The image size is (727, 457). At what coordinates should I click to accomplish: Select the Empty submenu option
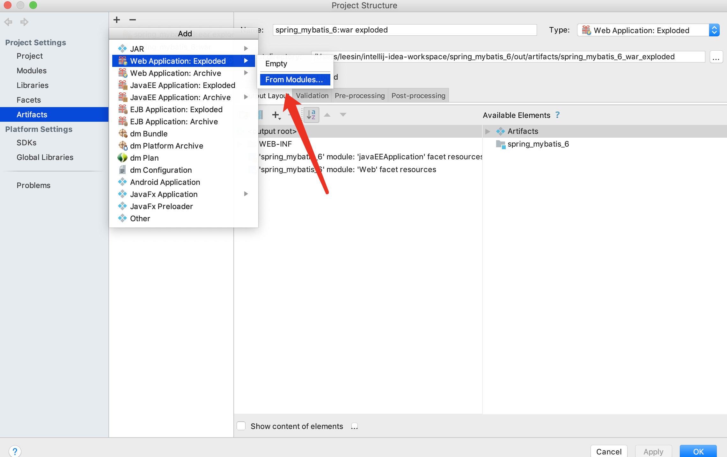click(276, 64)
